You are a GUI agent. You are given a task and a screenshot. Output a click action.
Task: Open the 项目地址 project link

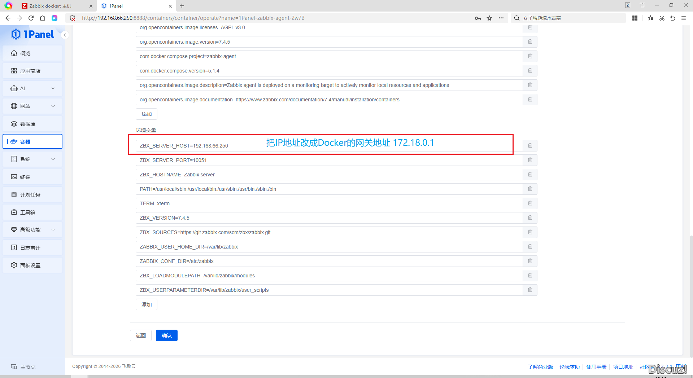(623, 367)
